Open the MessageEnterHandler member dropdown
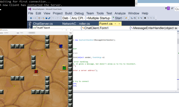The height and width of the screenshot is (107, 179). tap(155, 28)
